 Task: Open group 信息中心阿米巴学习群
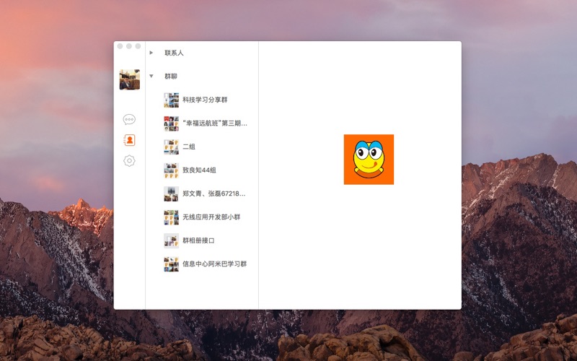click(x=202, y=264)
